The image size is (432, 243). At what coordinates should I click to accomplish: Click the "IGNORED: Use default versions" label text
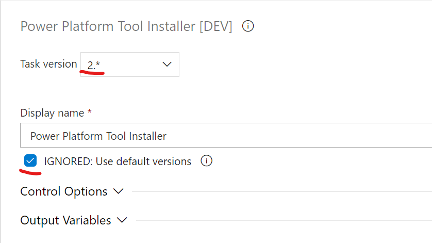(x=118, y=161)
